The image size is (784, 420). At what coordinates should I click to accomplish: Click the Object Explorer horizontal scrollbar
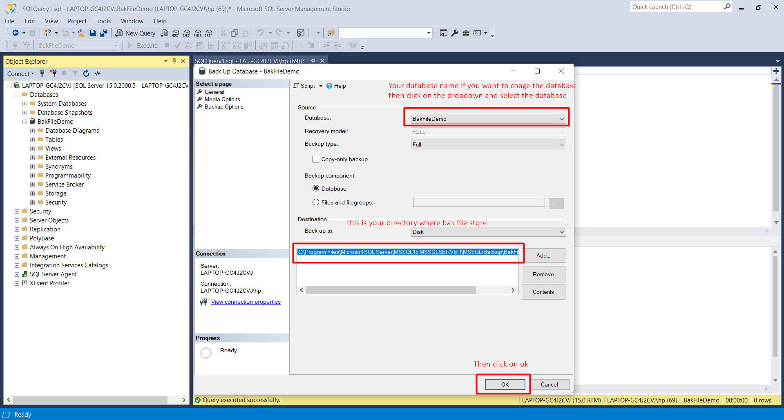(90, 400)
